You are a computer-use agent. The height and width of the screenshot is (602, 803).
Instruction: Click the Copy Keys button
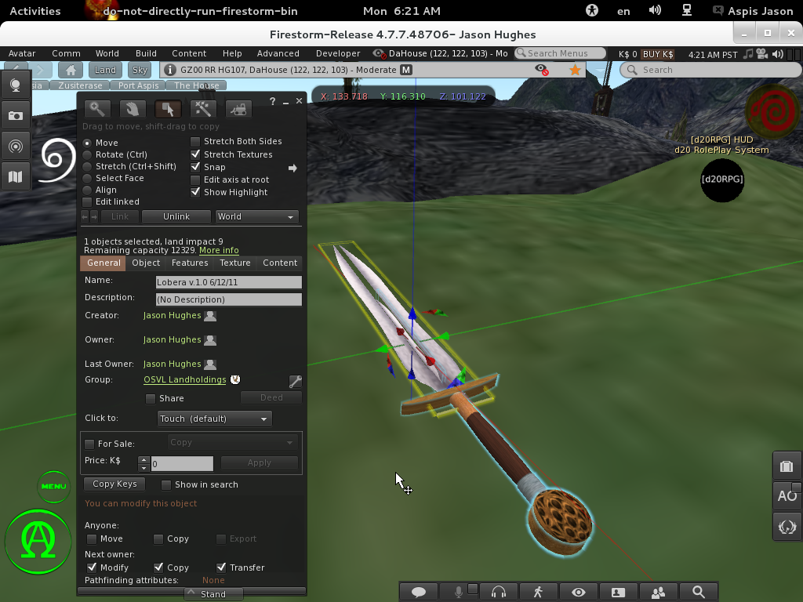click(114, 484)
